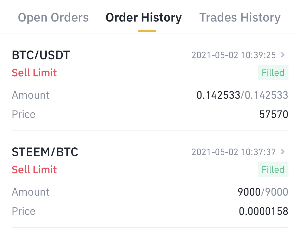Click the Amount label in BTC/USDT order
Screen dimensions: 300x232
[31, 95]
